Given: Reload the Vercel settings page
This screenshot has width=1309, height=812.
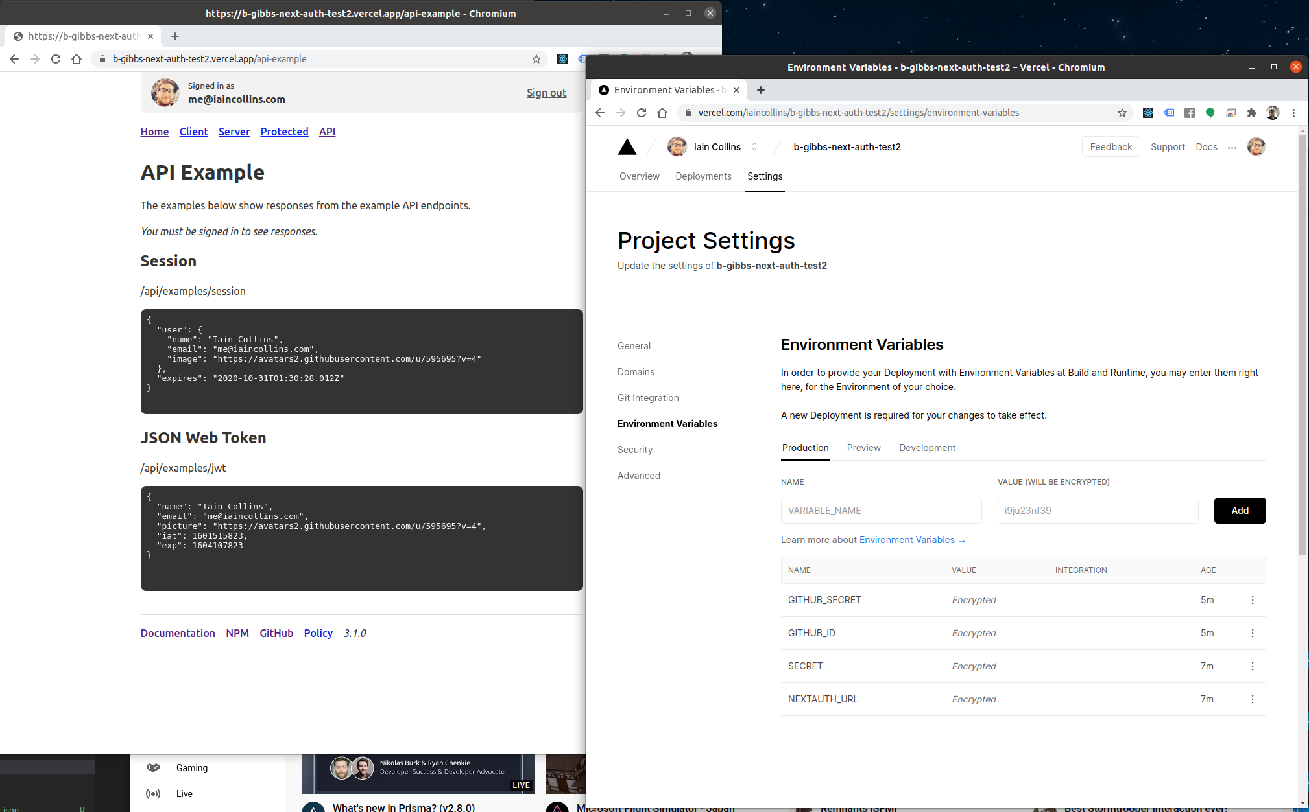Looking at the screenshot, I should point(642,113).
